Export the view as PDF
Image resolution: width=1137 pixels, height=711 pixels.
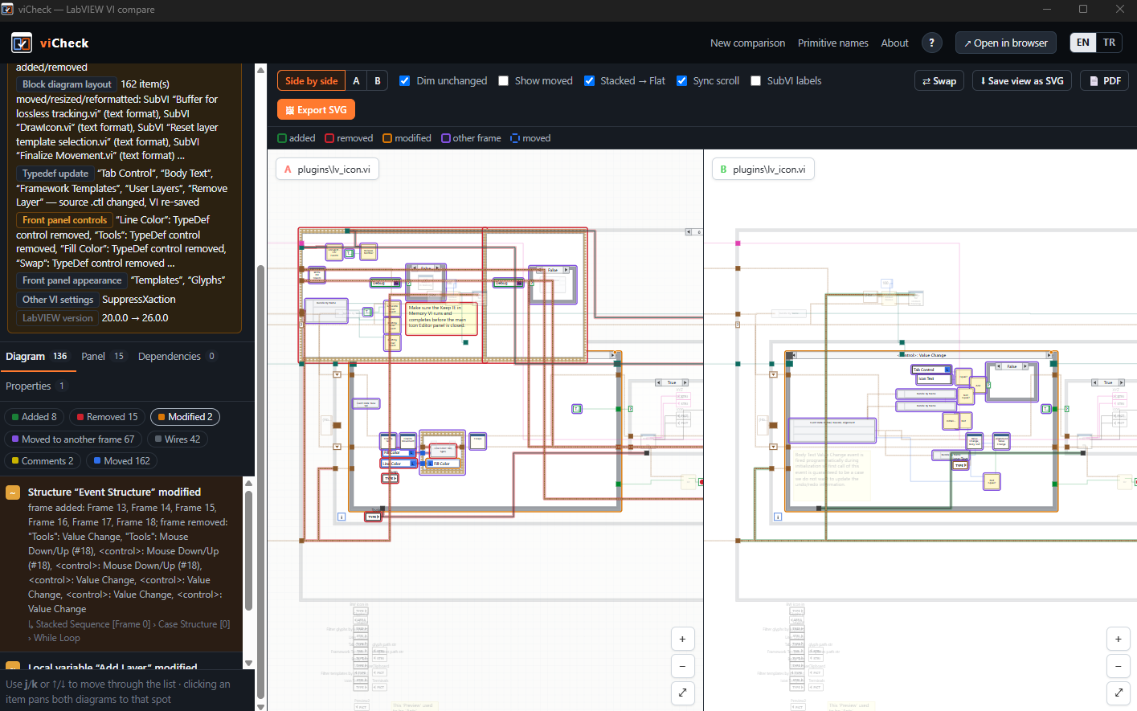[1105, 80]
